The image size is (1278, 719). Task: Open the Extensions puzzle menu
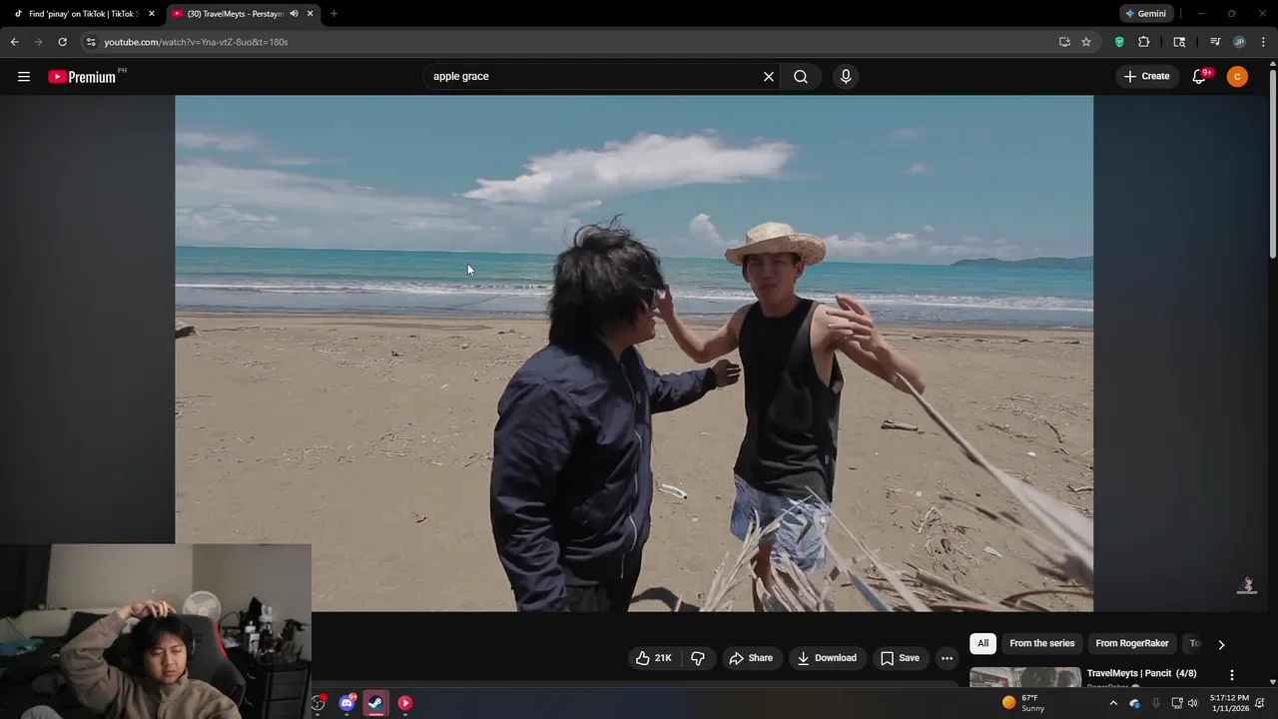1144,42
